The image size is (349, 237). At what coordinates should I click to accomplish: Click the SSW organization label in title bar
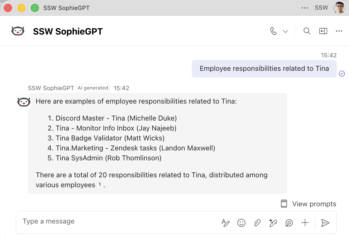click(x=321, y=8)
